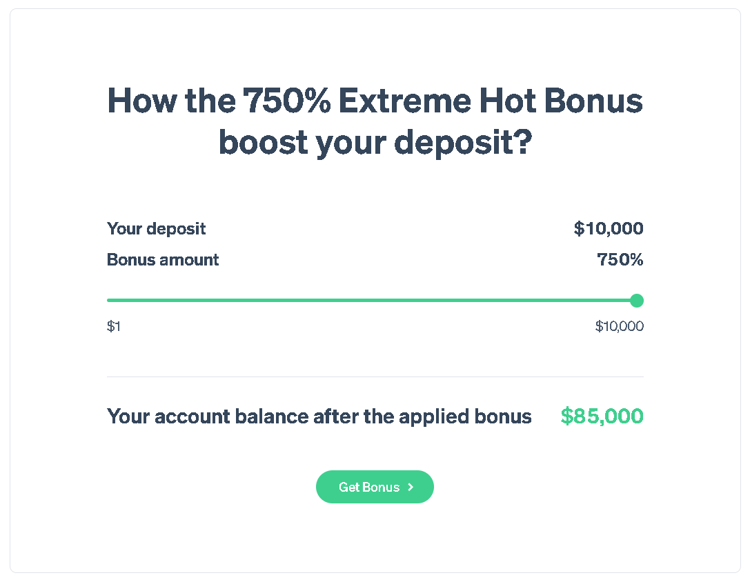Click the deposit slider track at its midpoint
This screenshot has height=582, width=750.
[373, 301]
